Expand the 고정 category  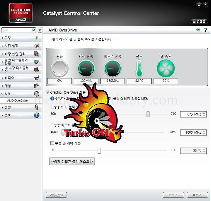2,38
